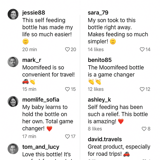
Task: Like jessie88's comment with the heart icon
Action: click(67, 49)
